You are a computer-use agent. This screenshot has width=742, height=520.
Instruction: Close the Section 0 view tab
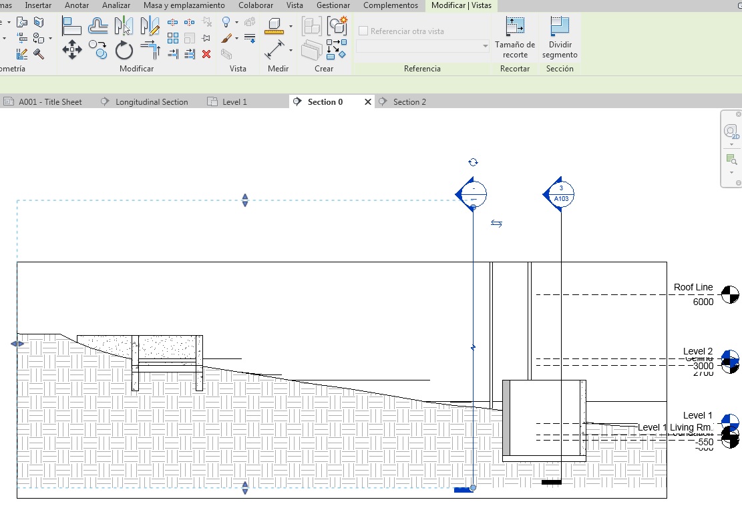tap(367, 102)
